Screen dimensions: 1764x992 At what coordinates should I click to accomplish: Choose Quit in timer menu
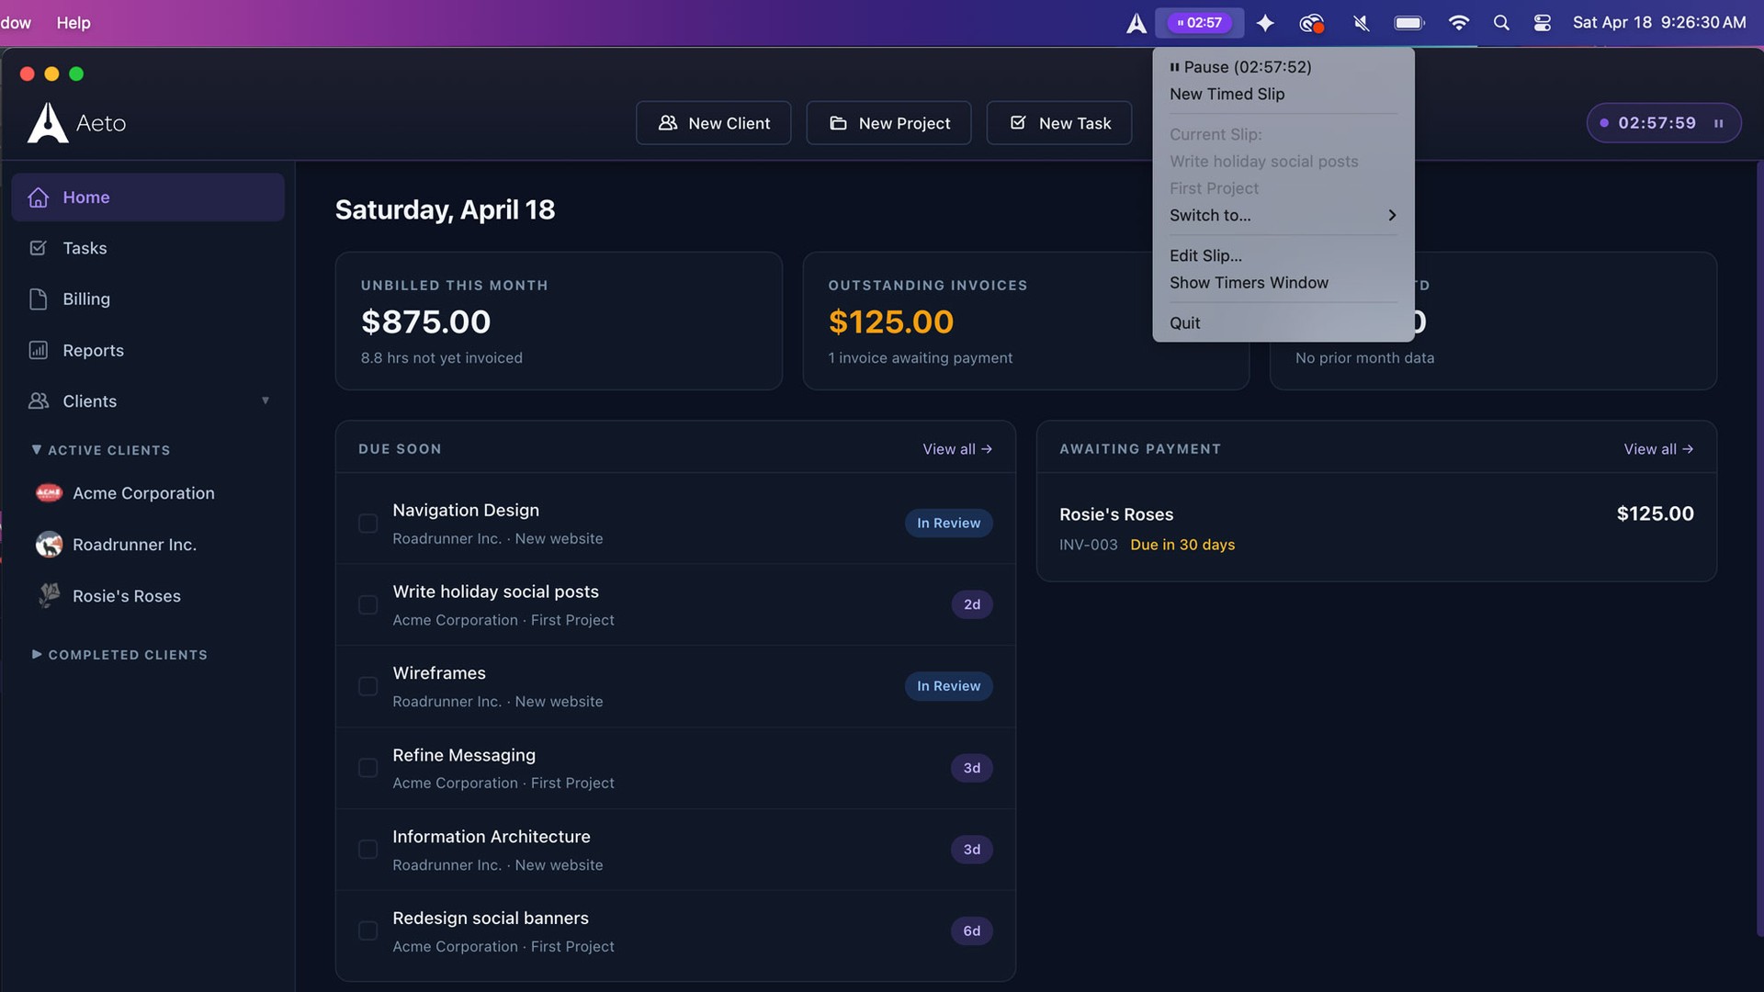[x=1283, y=323]
